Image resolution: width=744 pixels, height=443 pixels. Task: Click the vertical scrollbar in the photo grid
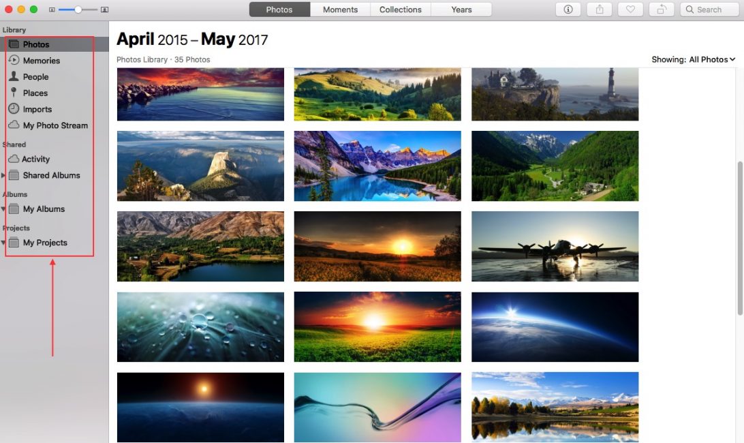tap(740, 238)
